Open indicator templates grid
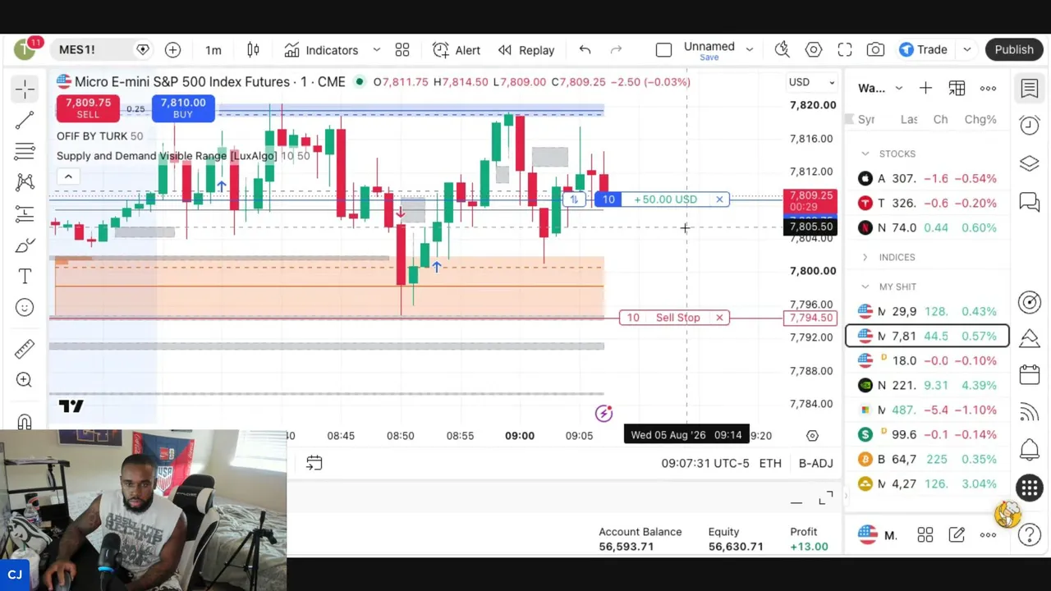The height and width of the screenshot is (591, 1051). point(402,50)
